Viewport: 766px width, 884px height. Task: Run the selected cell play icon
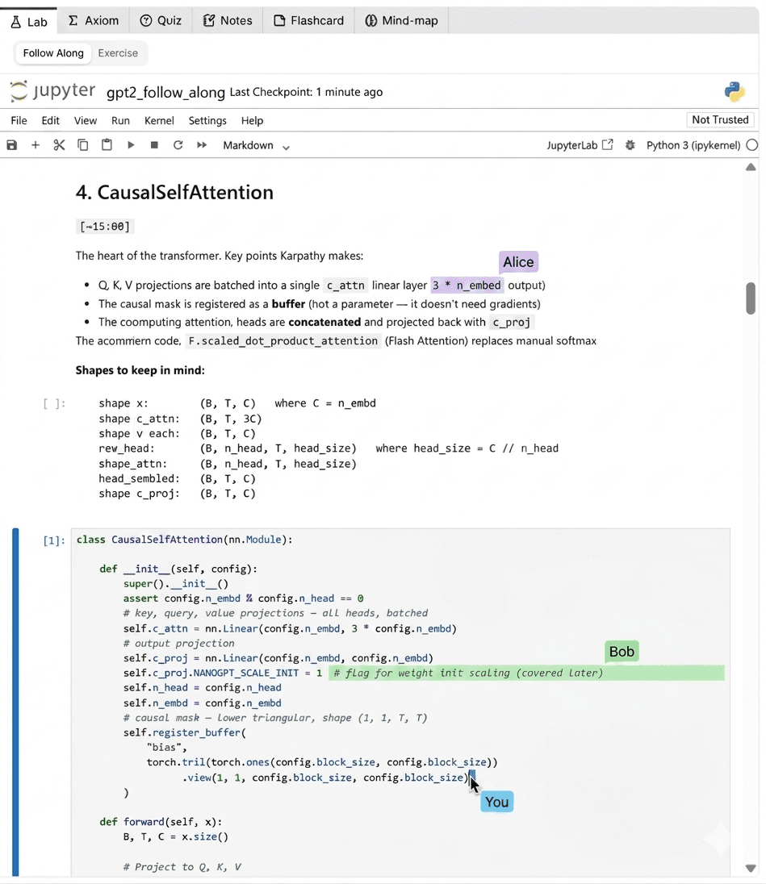pos(131,145)
